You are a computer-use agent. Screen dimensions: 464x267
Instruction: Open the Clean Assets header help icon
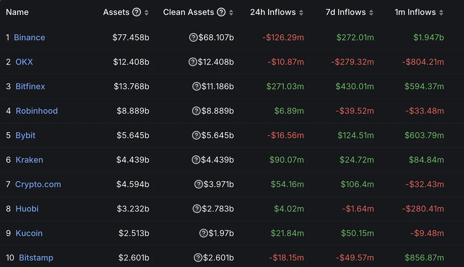(x=221, y=12)
